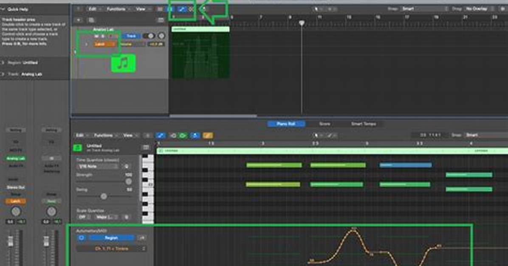This screenshot has width=508, height=266.
Task: Click the list view icon in tracks toolbar
Action: point(160,9)
